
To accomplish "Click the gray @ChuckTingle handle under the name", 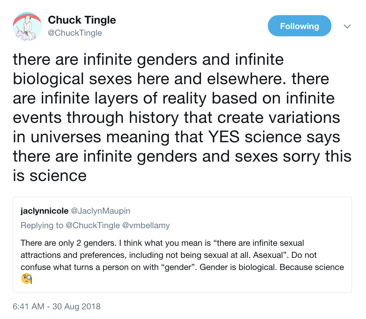I will pos(75,33).
